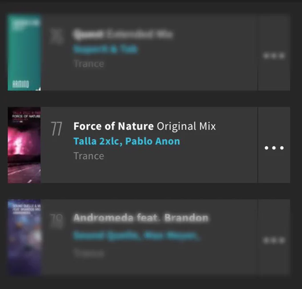Click the Trance genre under Andromeda track

pos(89,253)
